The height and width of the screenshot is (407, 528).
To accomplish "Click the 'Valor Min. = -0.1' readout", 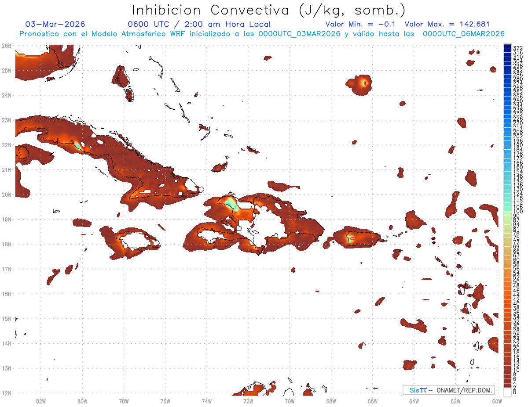I will [x=361, y=24].
